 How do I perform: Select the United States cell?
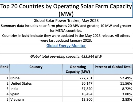(36, 83)
